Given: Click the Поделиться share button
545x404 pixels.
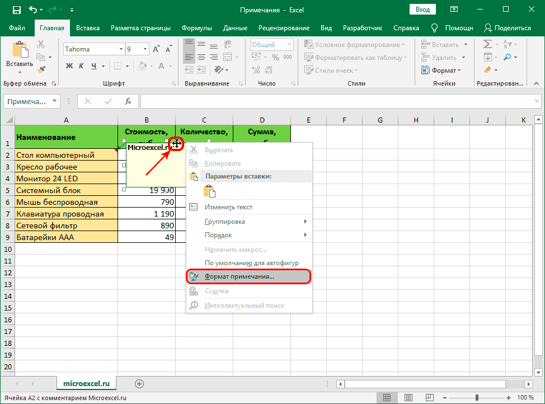Looking at the screenshot, I should tap(508, 28).
